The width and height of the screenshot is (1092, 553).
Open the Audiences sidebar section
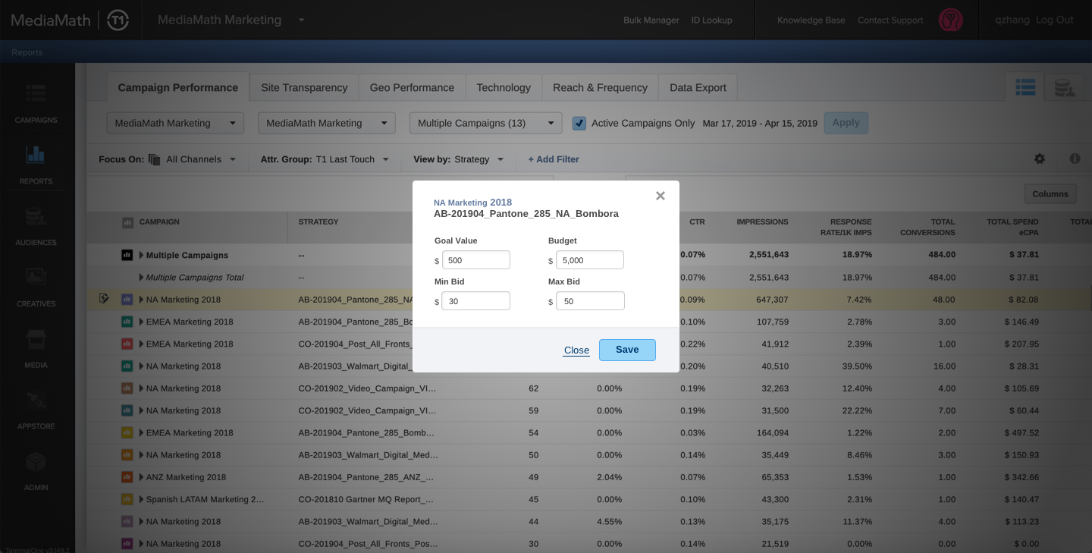[x=36, y=226]
